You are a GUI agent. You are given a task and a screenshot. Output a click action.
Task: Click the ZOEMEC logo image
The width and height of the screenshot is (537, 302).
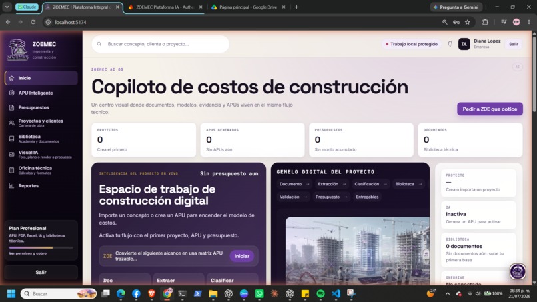pyautogui.click(x=18, y=50)
